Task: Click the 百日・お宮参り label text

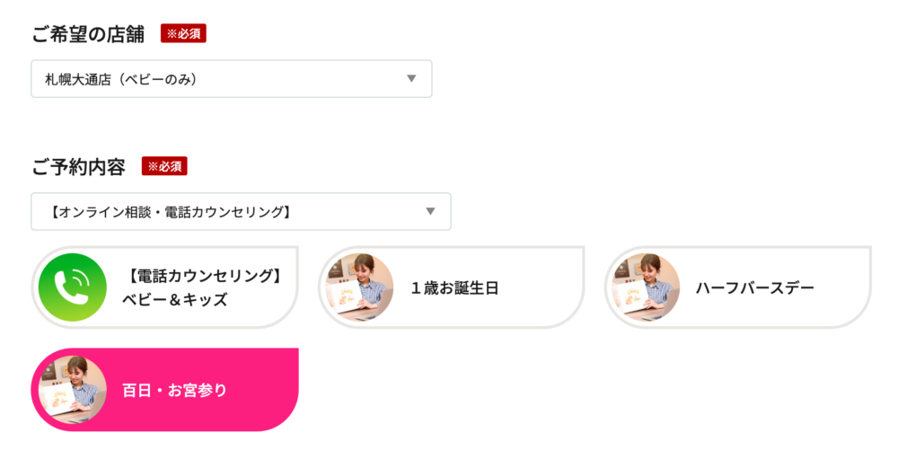Action: pos(174,390)
